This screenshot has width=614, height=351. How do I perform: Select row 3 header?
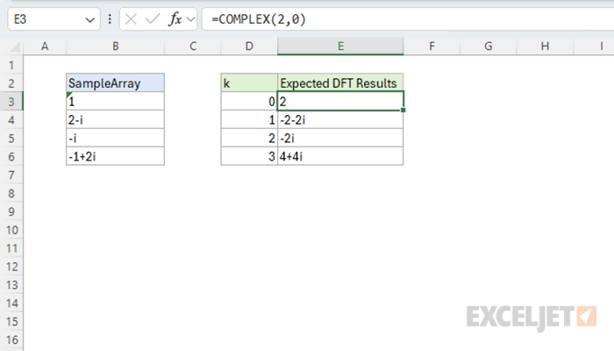coord(11,102)
